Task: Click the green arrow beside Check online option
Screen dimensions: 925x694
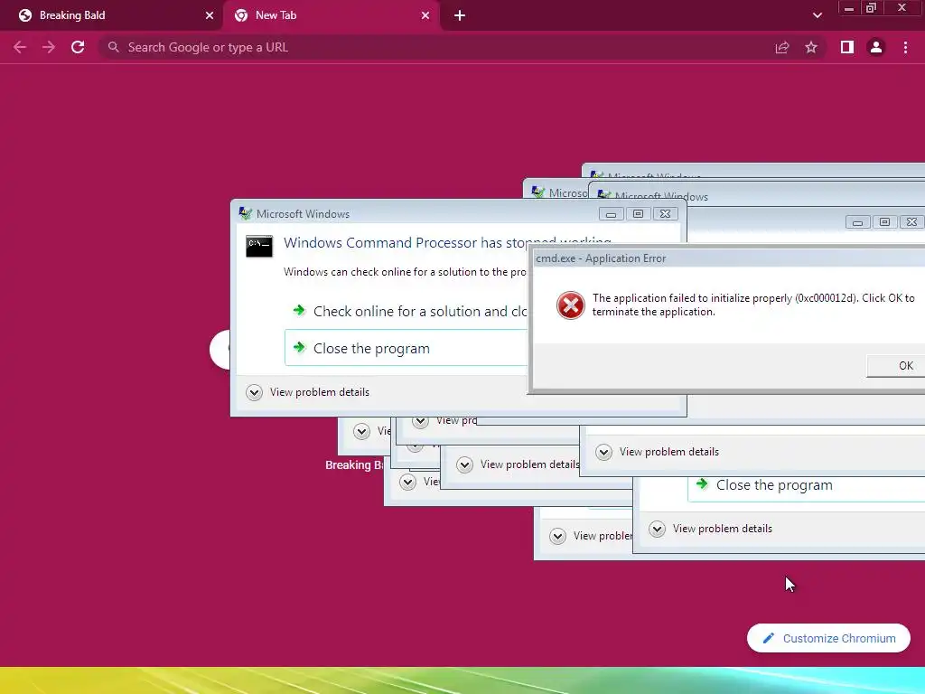Action: tap(299, 311)
